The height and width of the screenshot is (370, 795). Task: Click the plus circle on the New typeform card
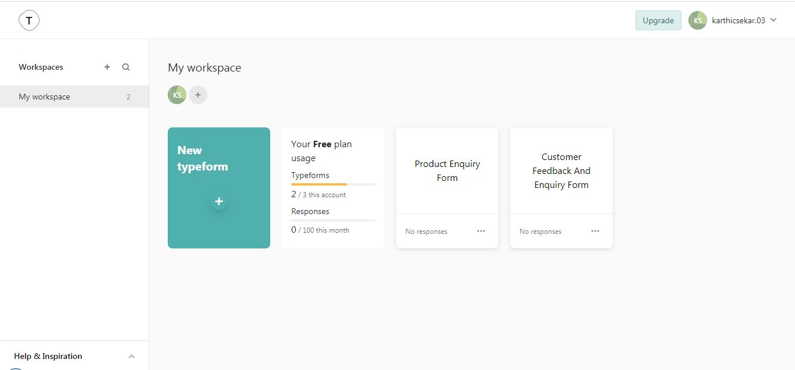tap(219, 201)
